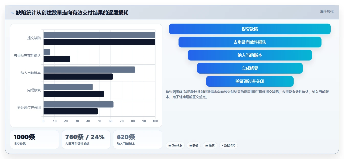Click the 表格 tag chip

[194, 145]
